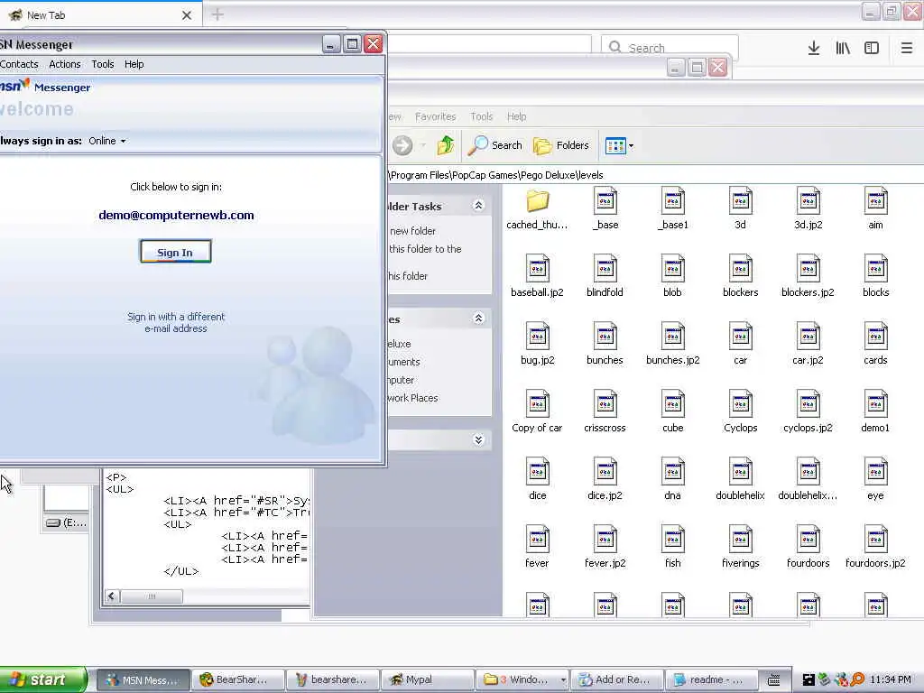Image resolution: width=924 pixels, height=693 pixels.
Task: Select the Copy of car file
Action: [538, 411]
